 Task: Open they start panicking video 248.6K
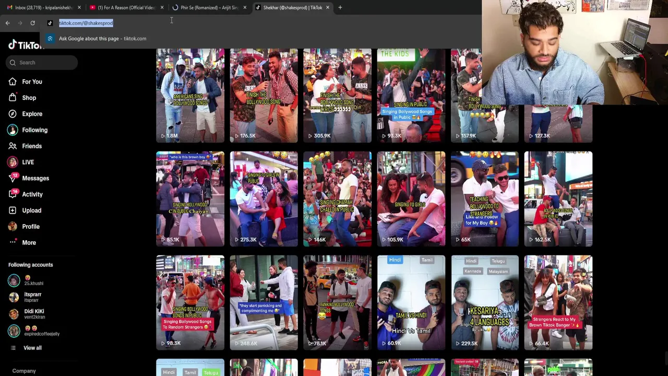click(x=264, y=303)
